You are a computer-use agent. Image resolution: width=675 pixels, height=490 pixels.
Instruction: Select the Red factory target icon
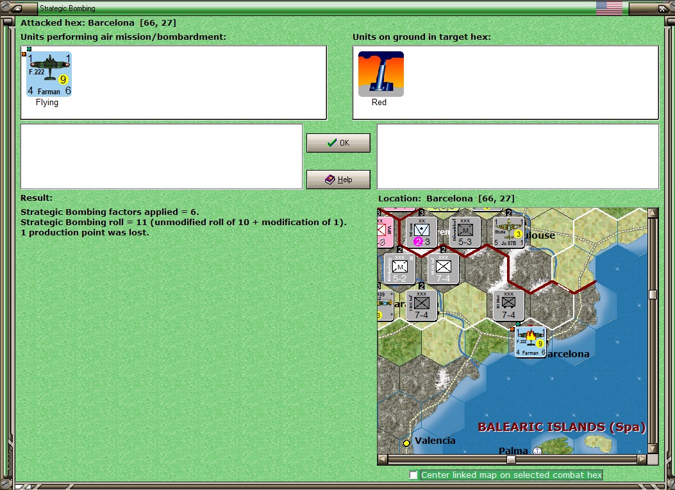click(x=381, y=74)
